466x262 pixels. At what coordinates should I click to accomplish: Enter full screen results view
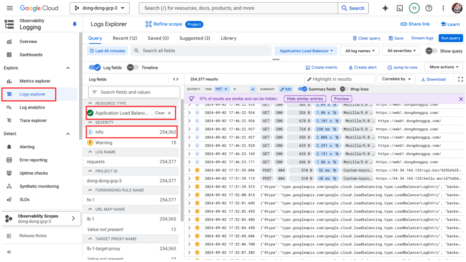(x=461, y=79)
